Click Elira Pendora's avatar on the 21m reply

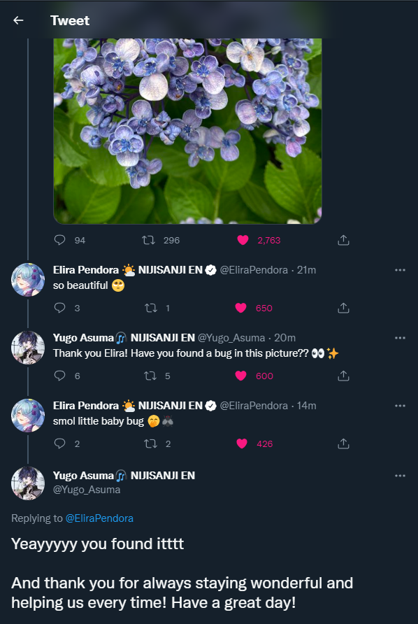click(x=28, y=280)
